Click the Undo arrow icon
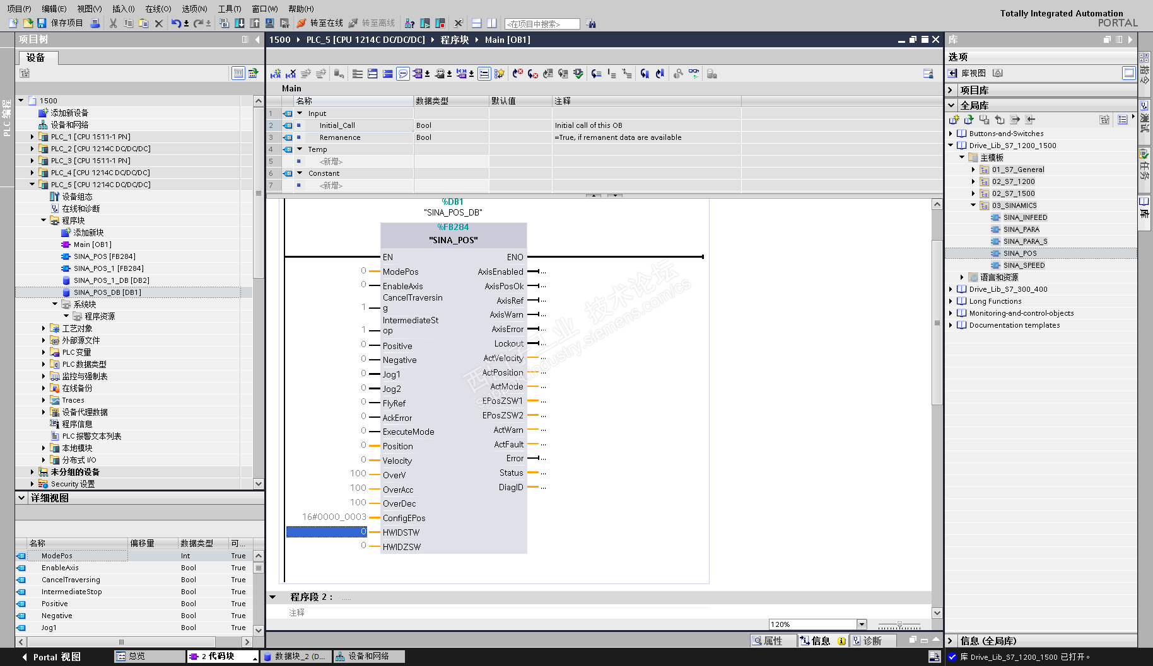The width and height of the screenshot is (1153, 666). 176,23
